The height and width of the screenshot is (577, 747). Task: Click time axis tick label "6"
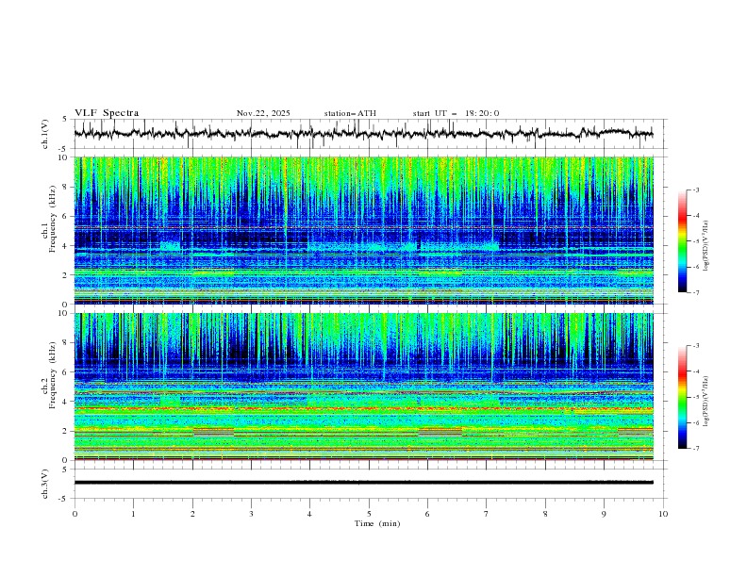(x=428, y=514)
